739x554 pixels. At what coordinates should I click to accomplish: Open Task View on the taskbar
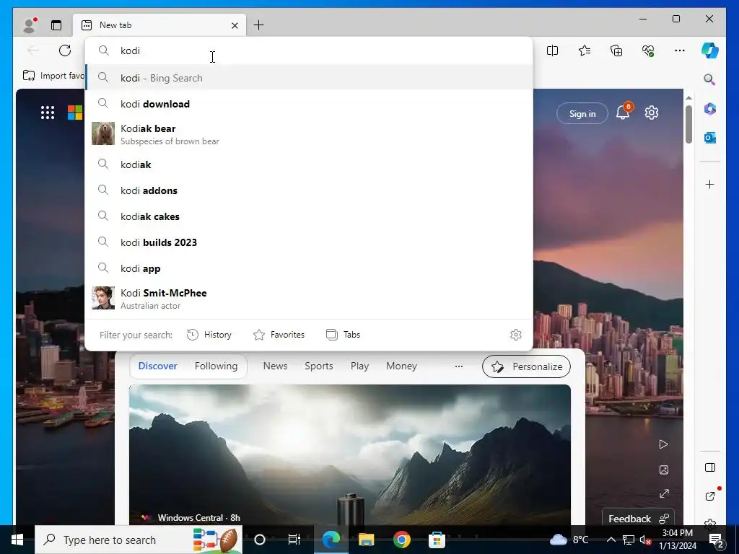tap(294, 540)
